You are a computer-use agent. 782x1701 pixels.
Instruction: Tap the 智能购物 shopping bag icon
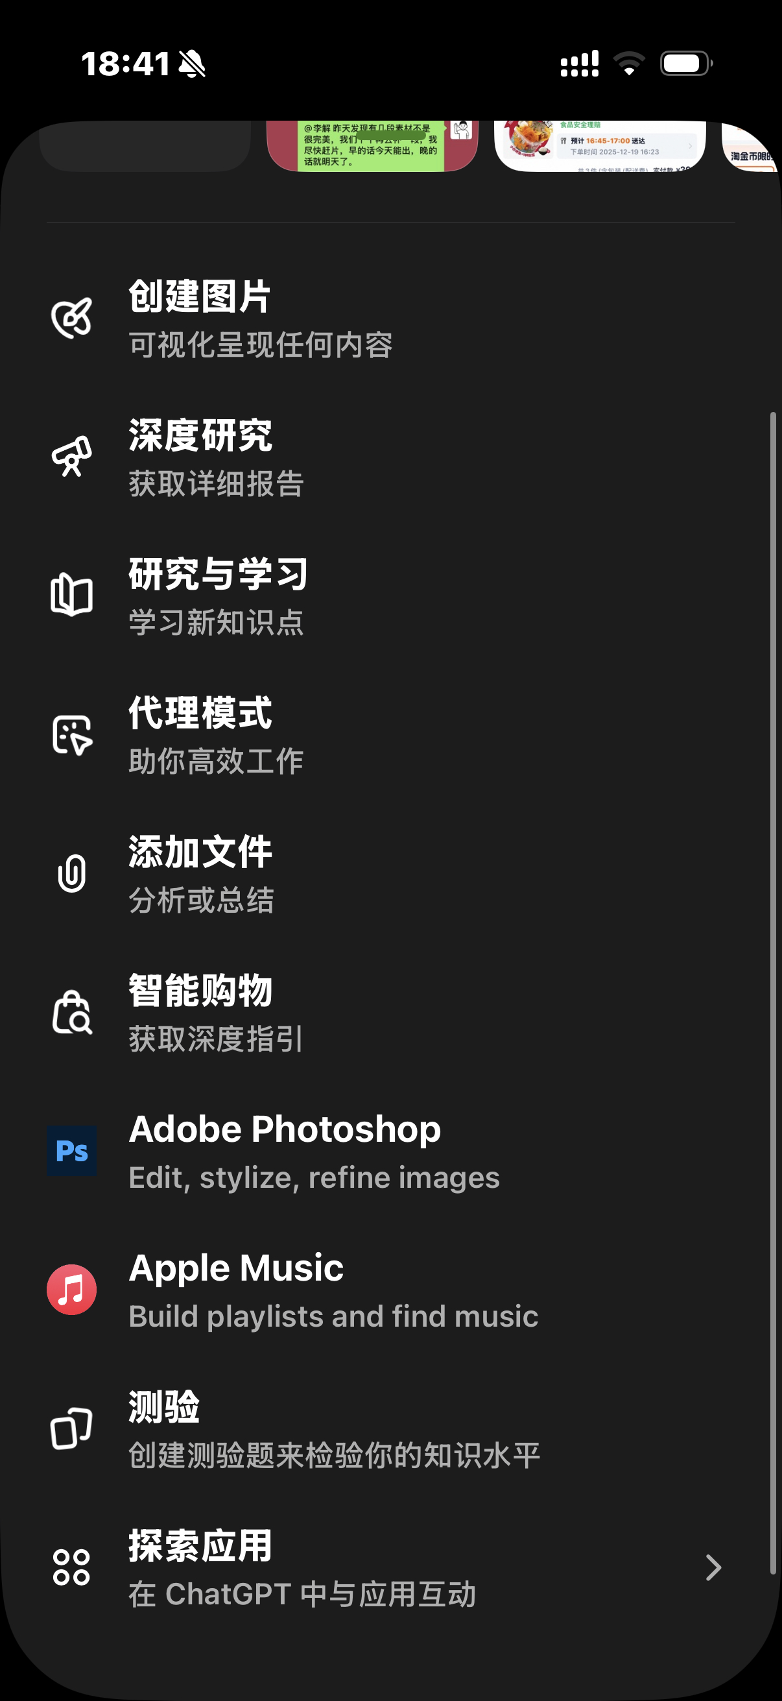pos(71,1012)
